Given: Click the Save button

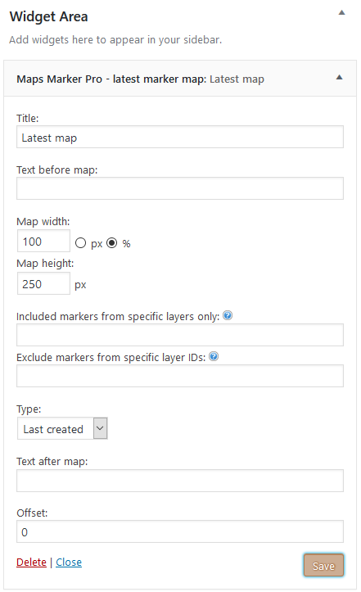Looking at the screenshot, I should (323, 565).
